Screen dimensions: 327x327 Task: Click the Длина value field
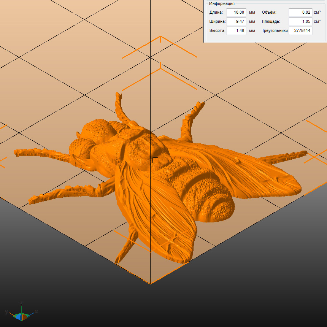click(236, 13)
